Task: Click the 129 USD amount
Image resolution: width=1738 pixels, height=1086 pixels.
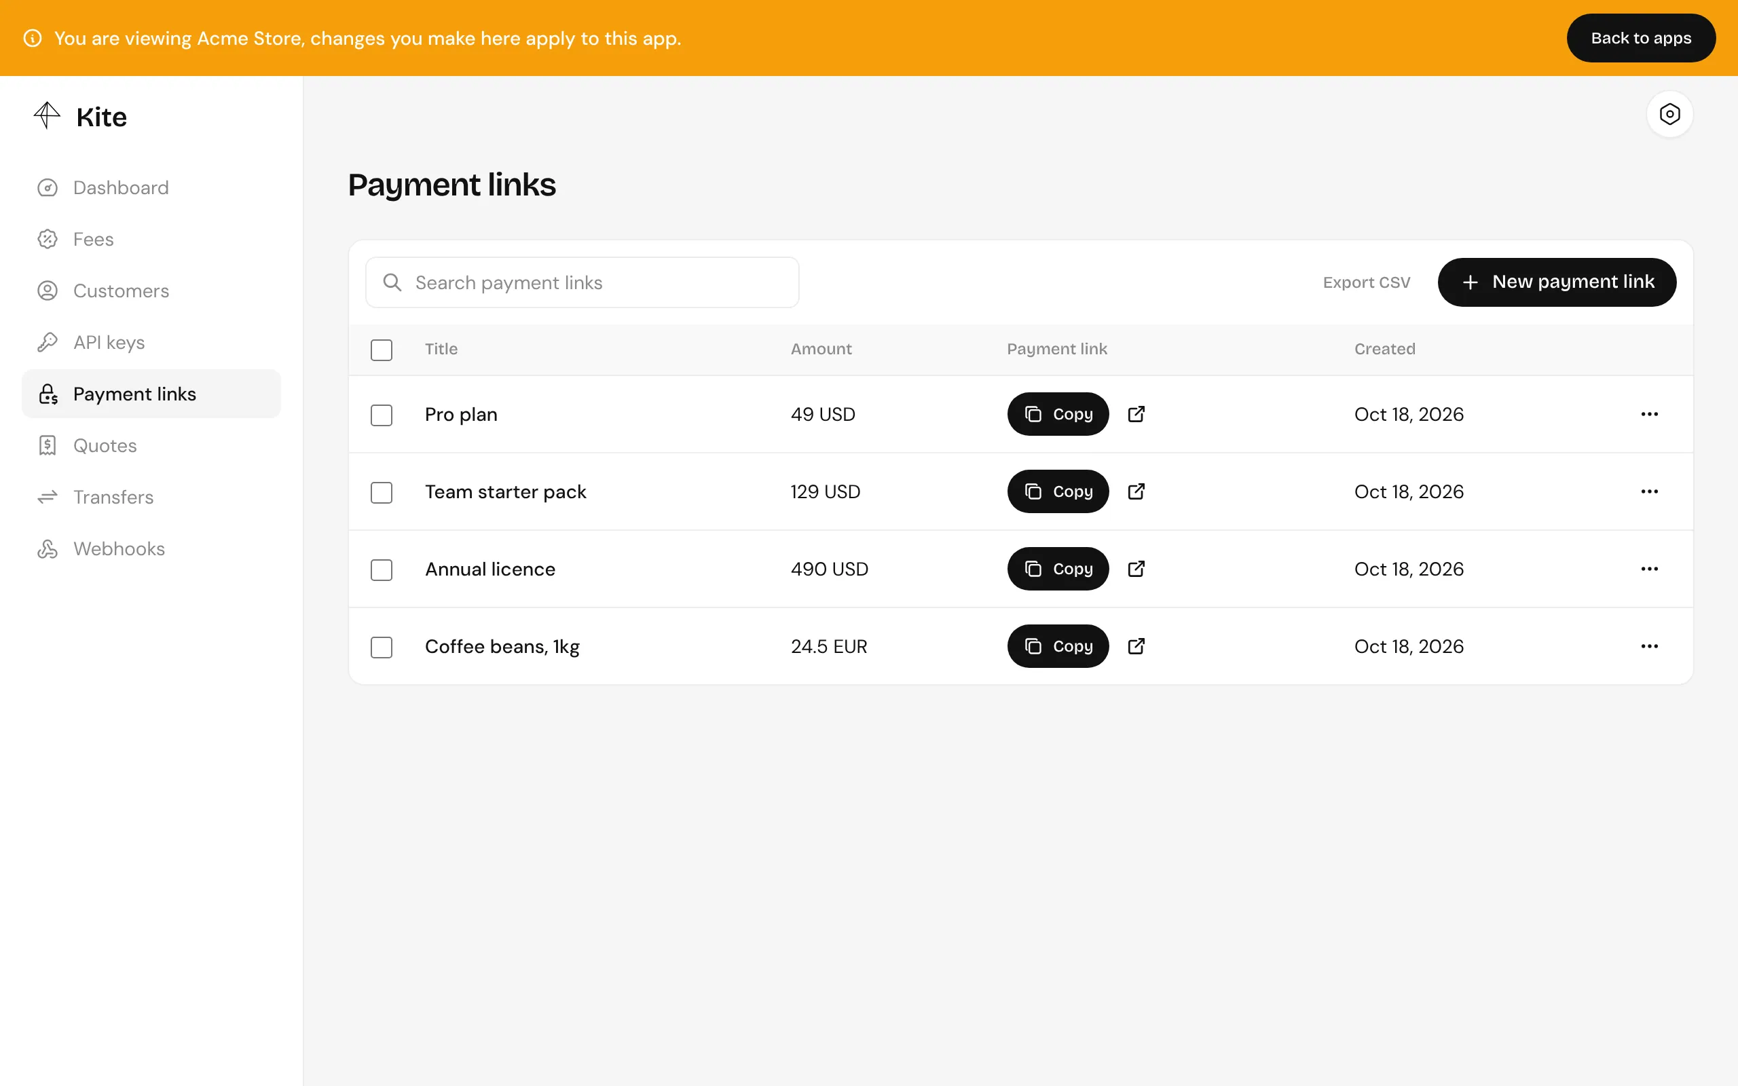Action: [825, 492]
